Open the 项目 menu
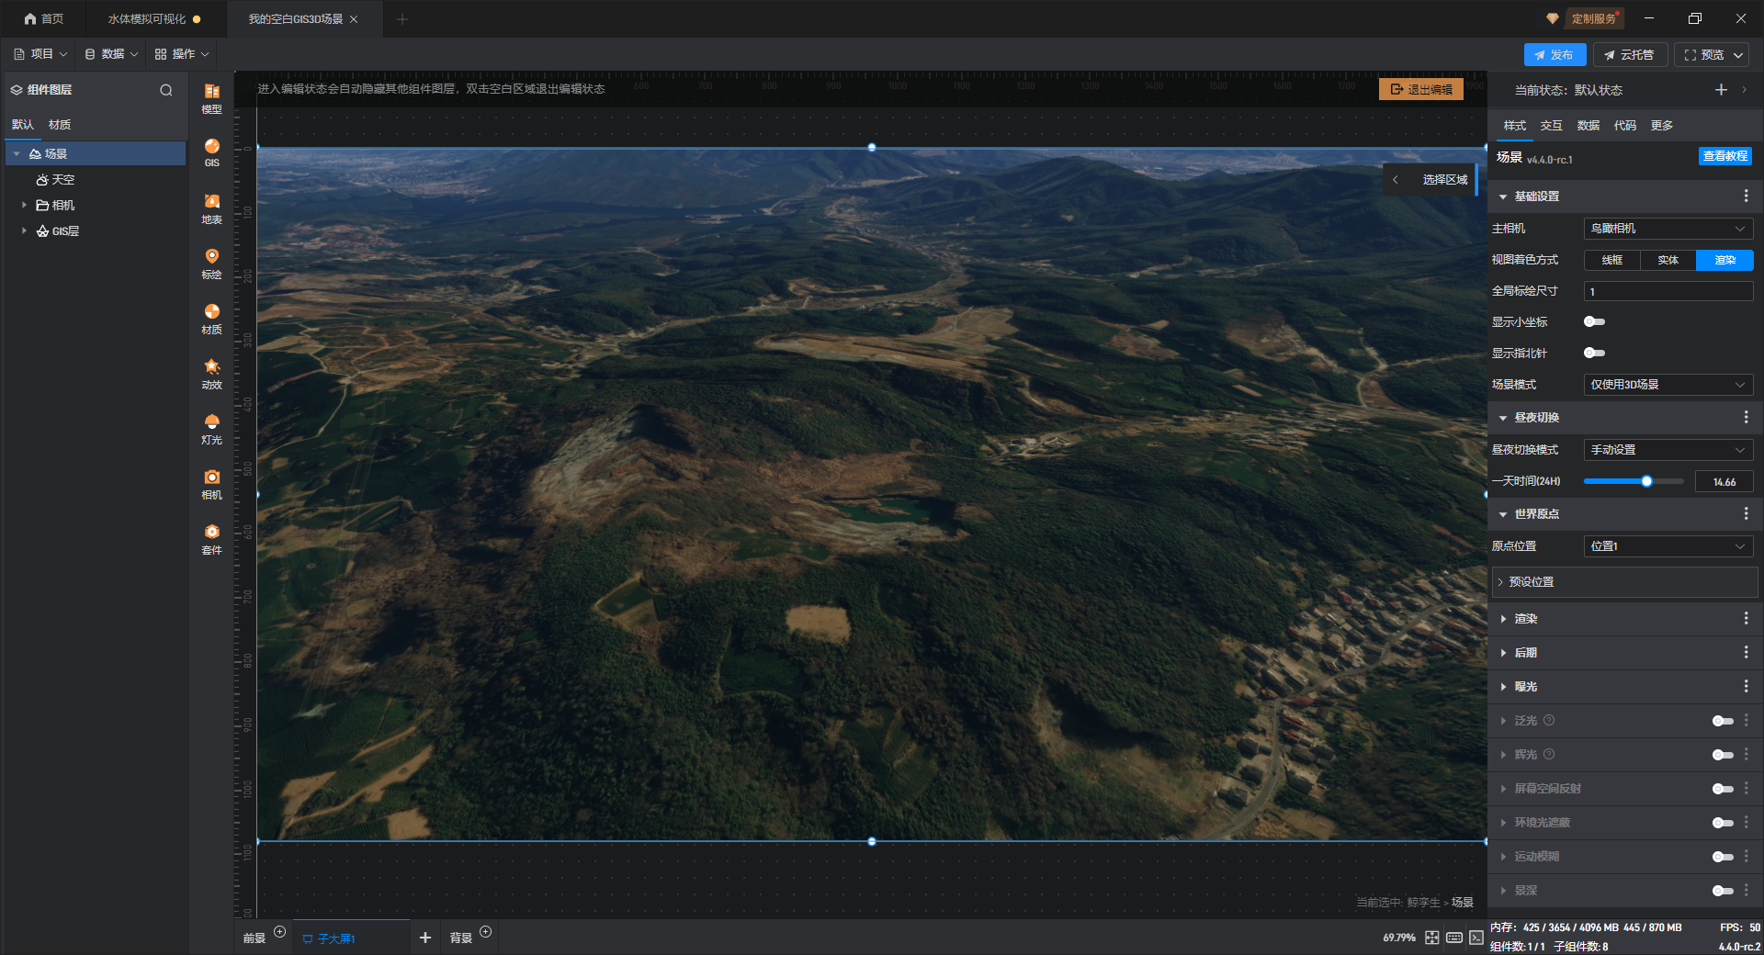Viewport: 1764px width, 955px height. coord(40,54)
